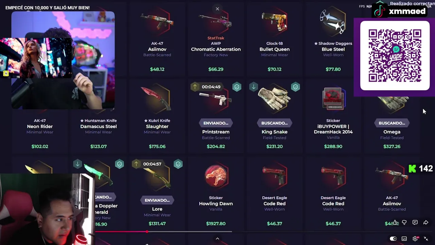
Task: Toggle subtitles closed captions button
Action: (404, 239)
